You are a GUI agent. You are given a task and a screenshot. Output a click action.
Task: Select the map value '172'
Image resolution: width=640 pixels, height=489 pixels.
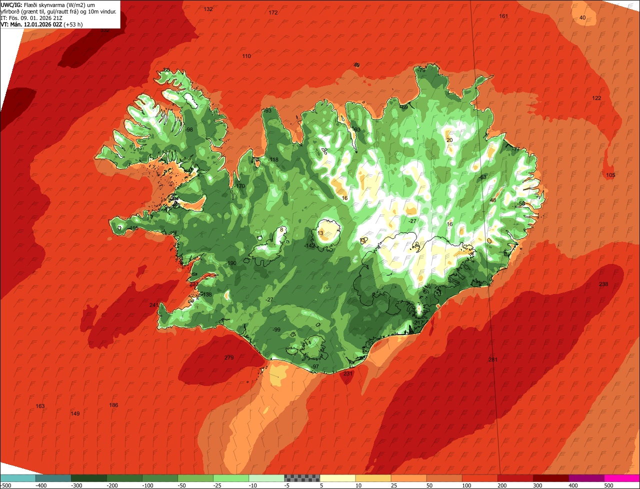point(273,12)
